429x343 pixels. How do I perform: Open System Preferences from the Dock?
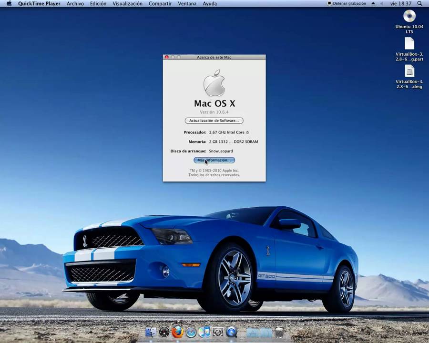click(218, 333)
